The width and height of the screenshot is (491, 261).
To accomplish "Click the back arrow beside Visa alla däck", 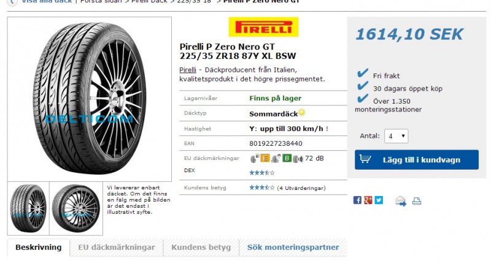I will (12, 2).
